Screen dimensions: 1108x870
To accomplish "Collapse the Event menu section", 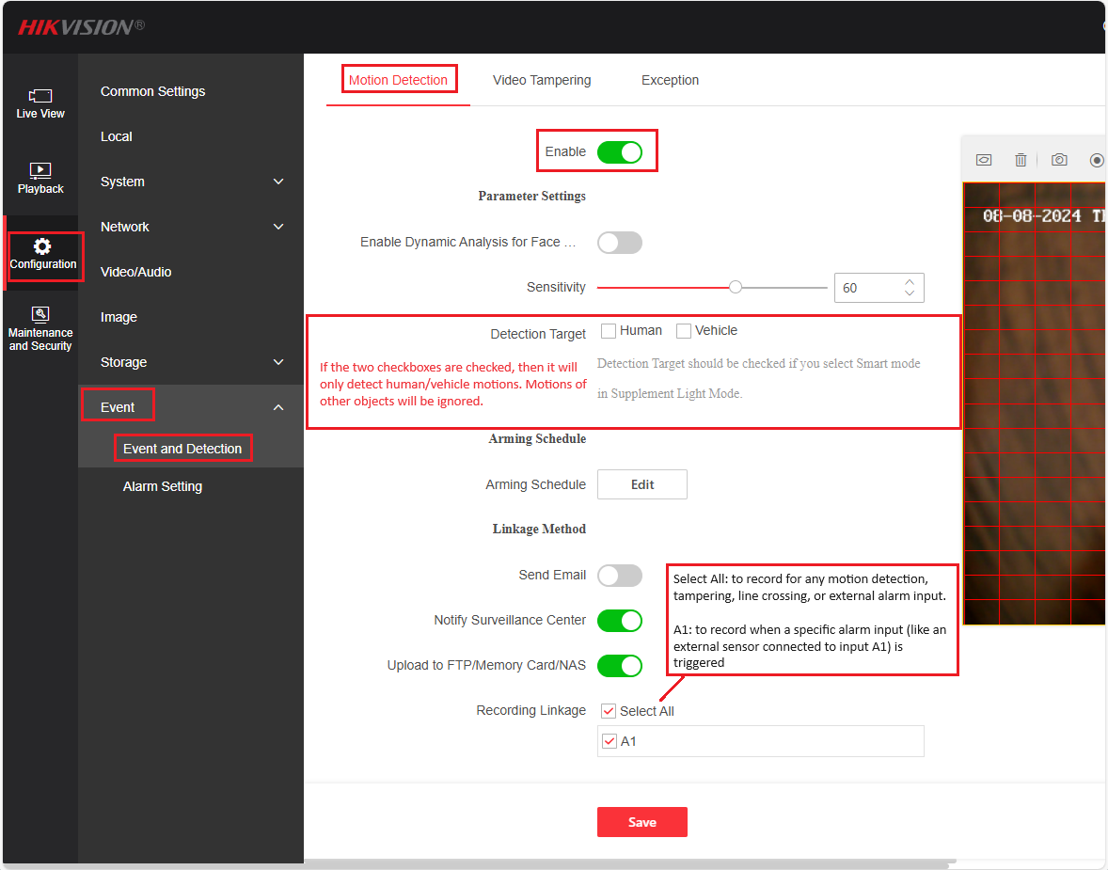I will (x=278, y=407).
